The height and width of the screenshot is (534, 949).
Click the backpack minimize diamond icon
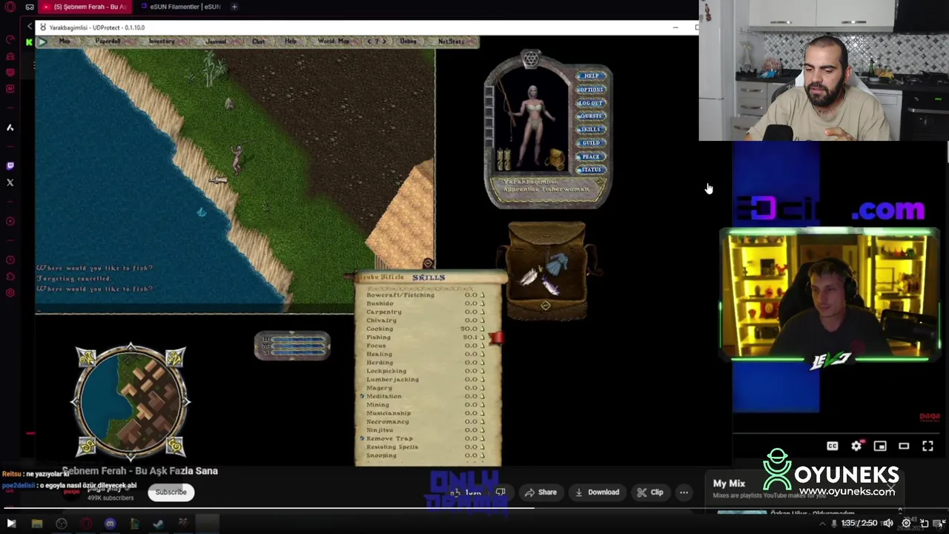546,306
